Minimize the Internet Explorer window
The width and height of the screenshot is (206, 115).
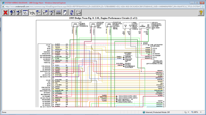(192, 3)
